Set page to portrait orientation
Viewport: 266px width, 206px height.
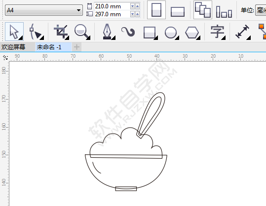coord(156,10)
